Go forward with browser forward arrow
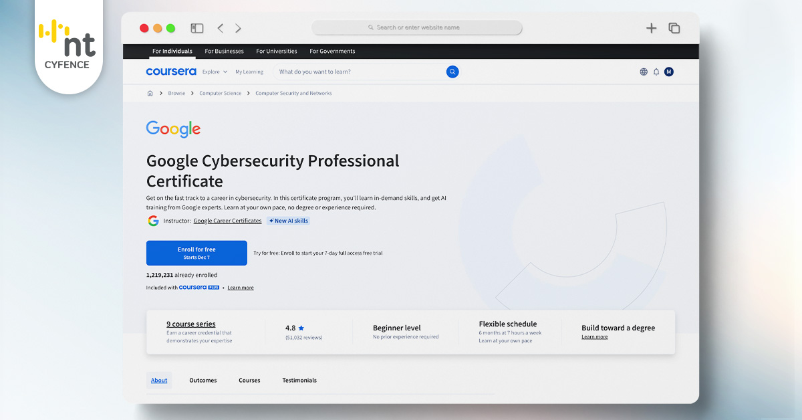The width and height of the screenshot is (802, 420). [239, 28]
